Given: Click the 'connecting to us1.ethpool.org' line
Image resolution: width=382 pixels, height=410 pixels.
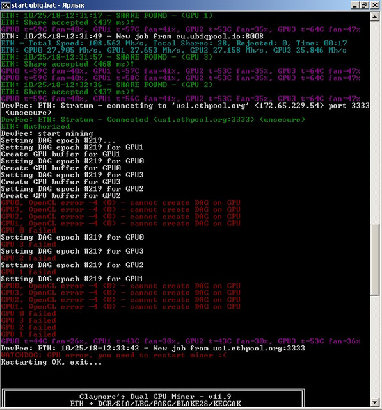Looking at the screenshot, I should click(186, 109).
